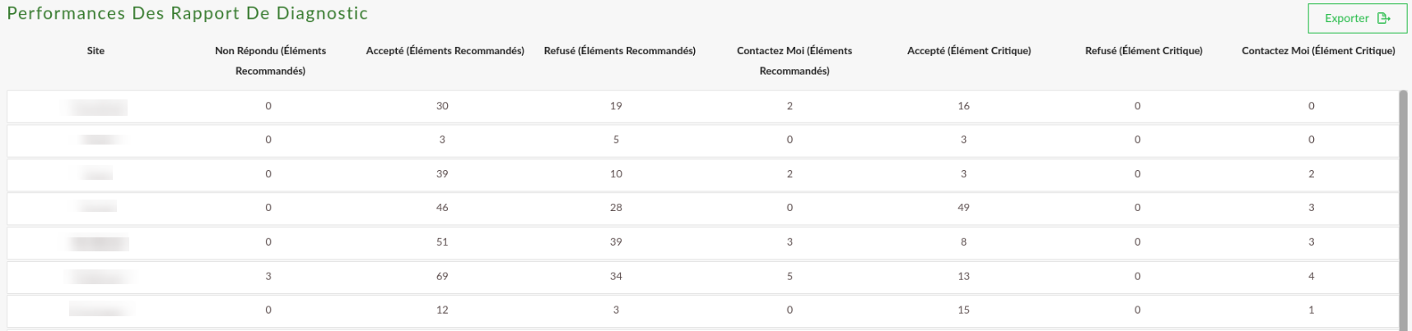Click the value 34 in Refusé column
This screenshot has height=331, width=1412.
616,277
